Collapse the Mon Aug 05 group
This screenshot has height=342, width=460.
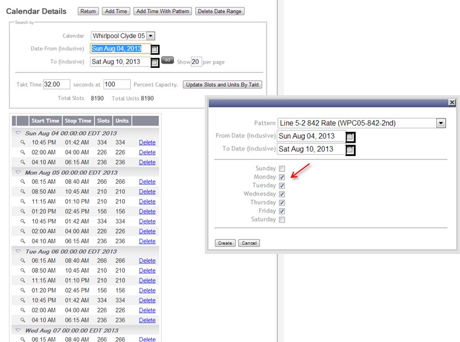coord(18,172)
